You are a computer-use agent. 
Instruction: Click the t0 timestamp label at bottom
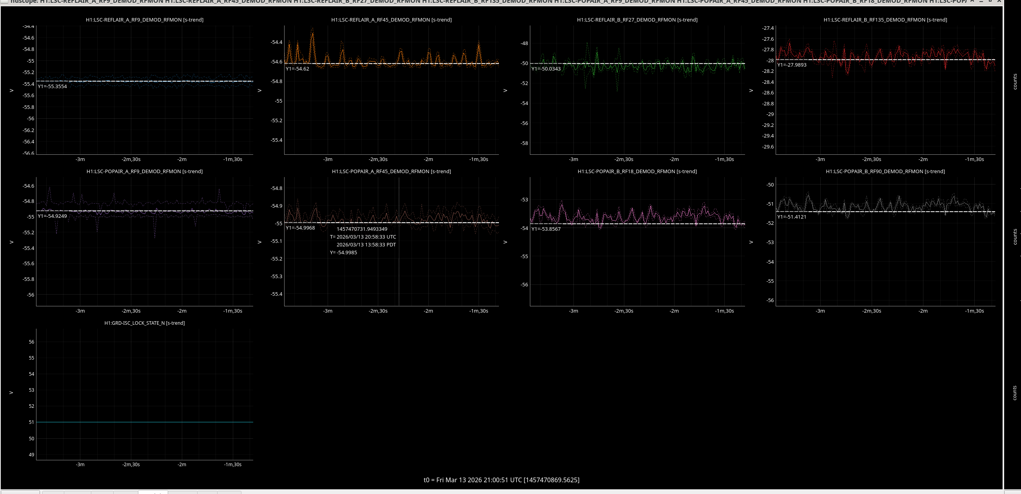pos(501,480)
